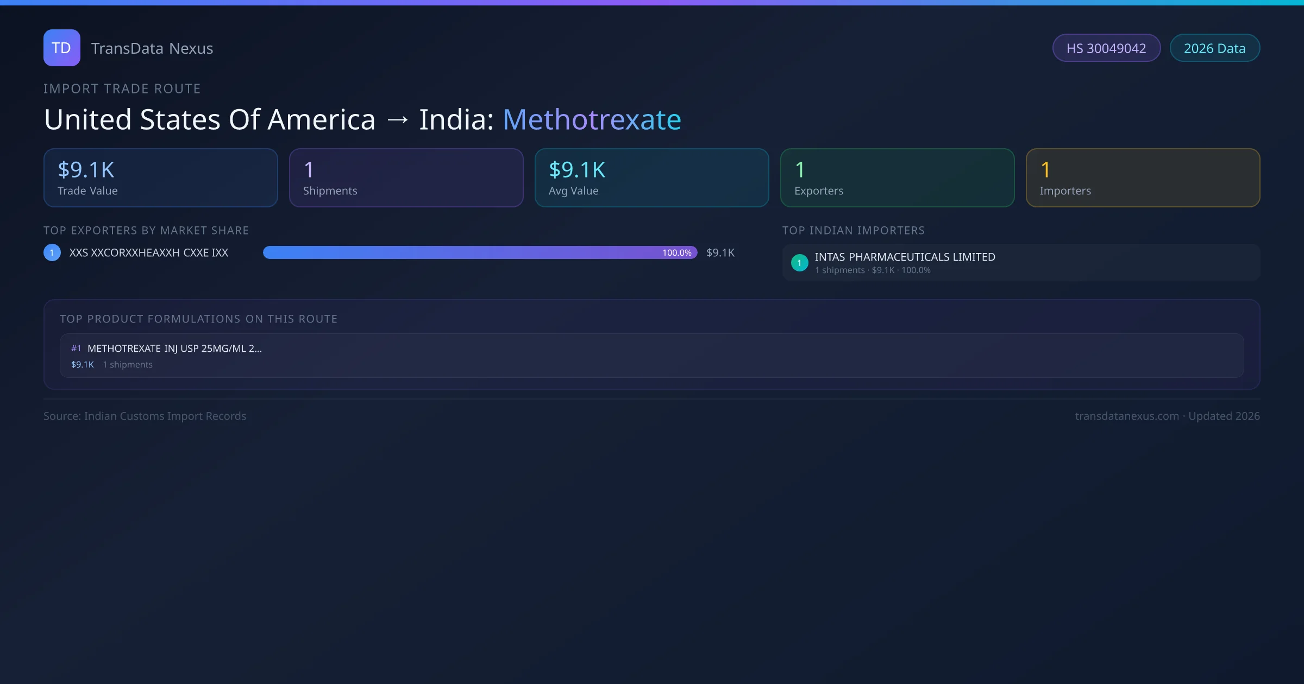The image size is (1304, 684).
Task: Click the Trade Value stat card
Action: click(x=160, y=178)
